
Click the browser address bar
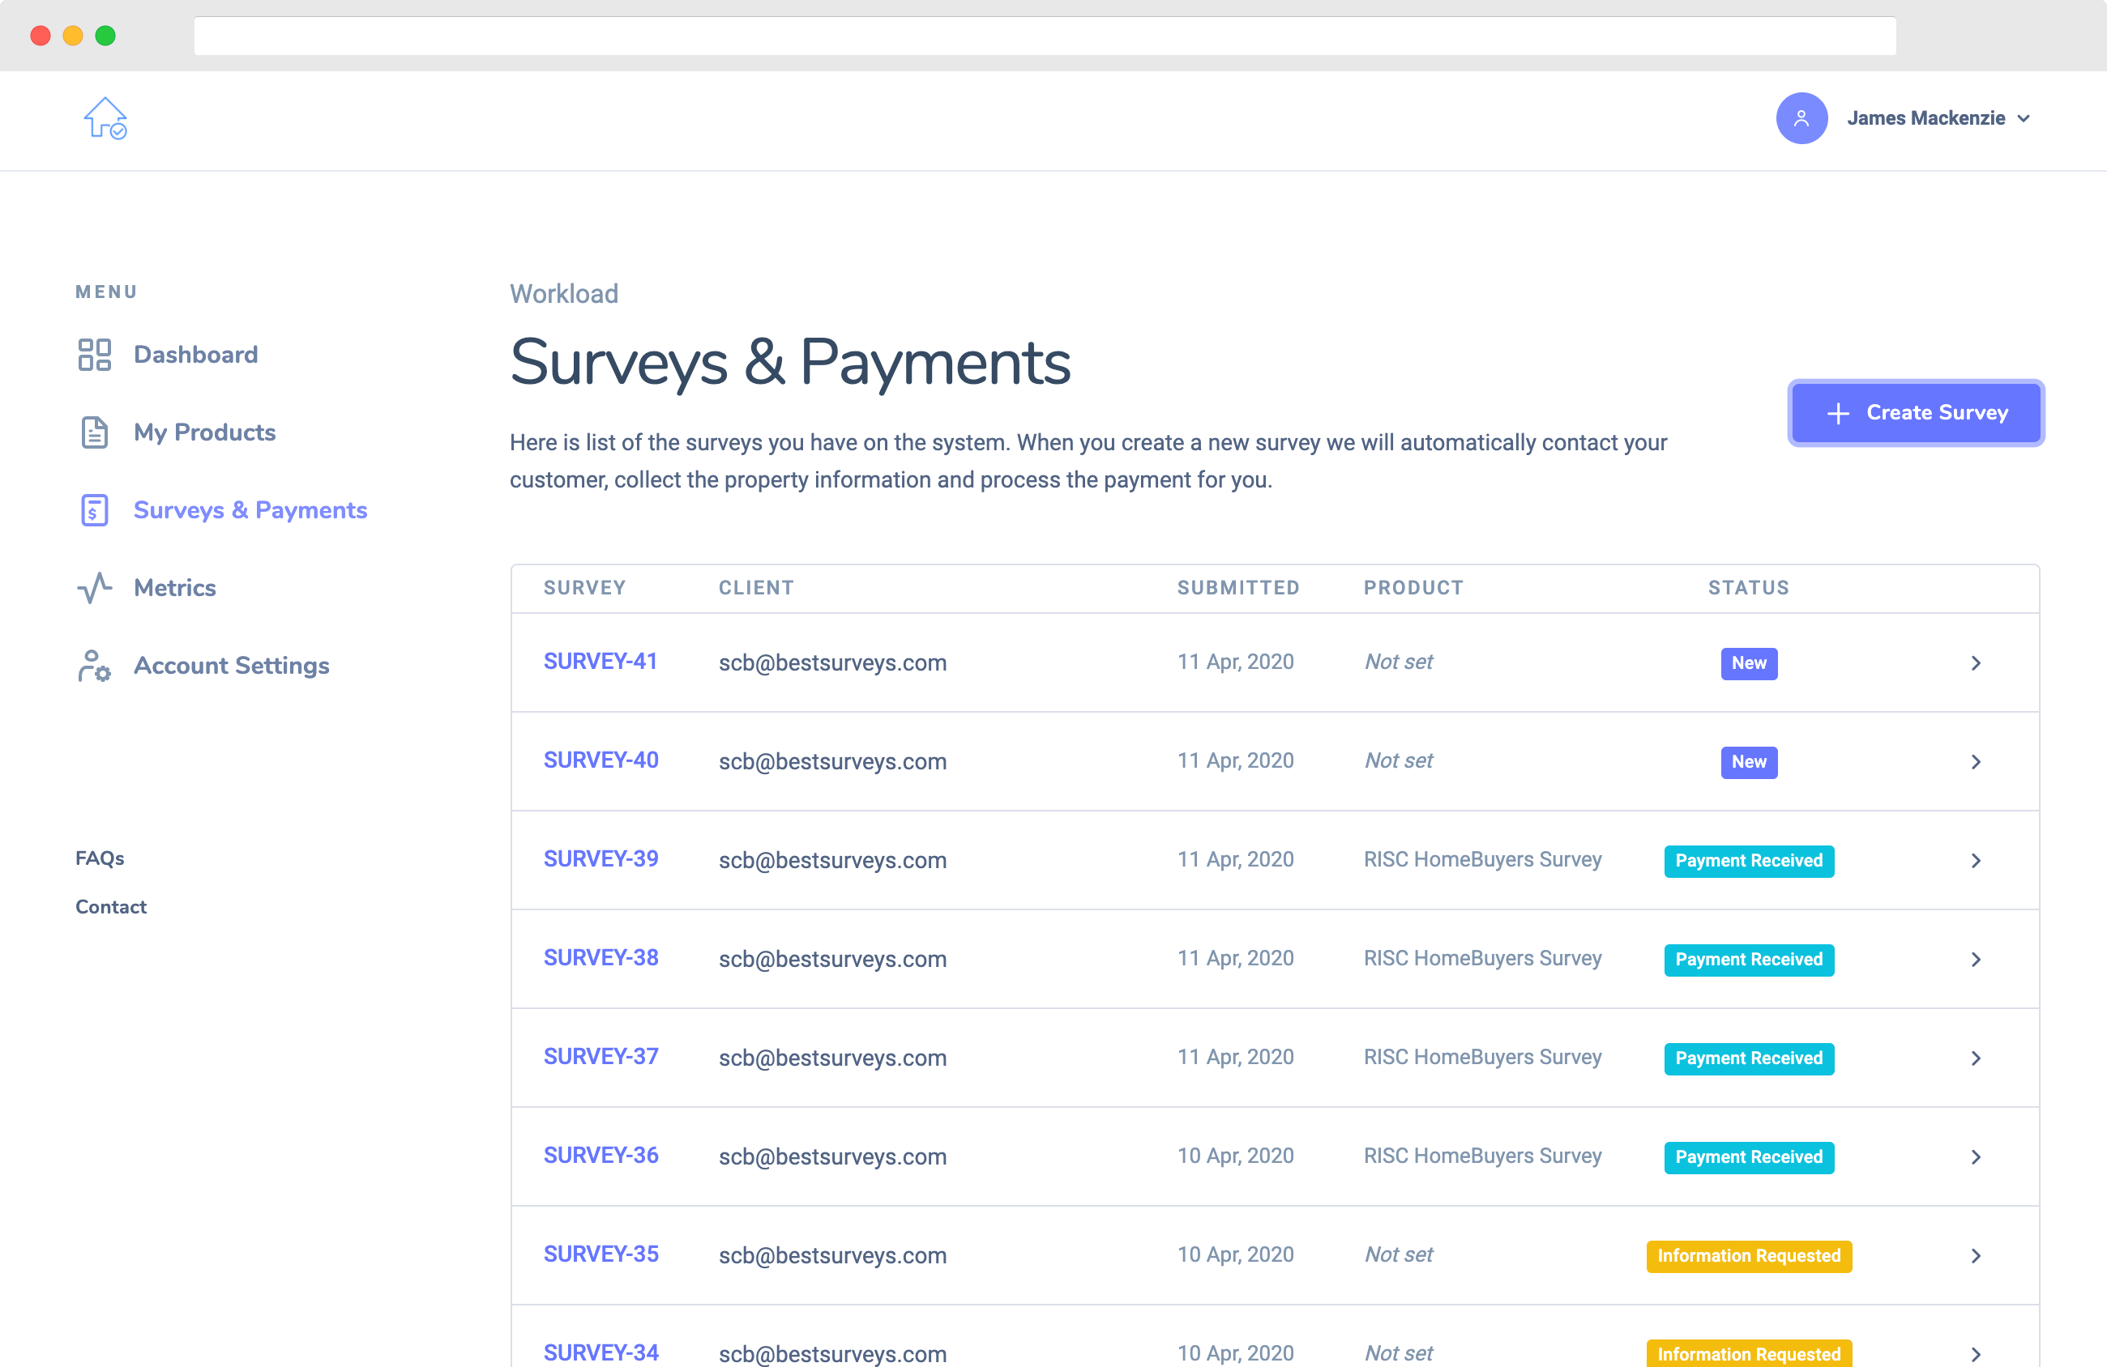pos(1045,36)
